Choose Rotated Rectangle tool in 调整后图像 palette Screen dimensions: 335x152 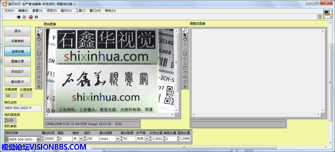click(185, 58)
